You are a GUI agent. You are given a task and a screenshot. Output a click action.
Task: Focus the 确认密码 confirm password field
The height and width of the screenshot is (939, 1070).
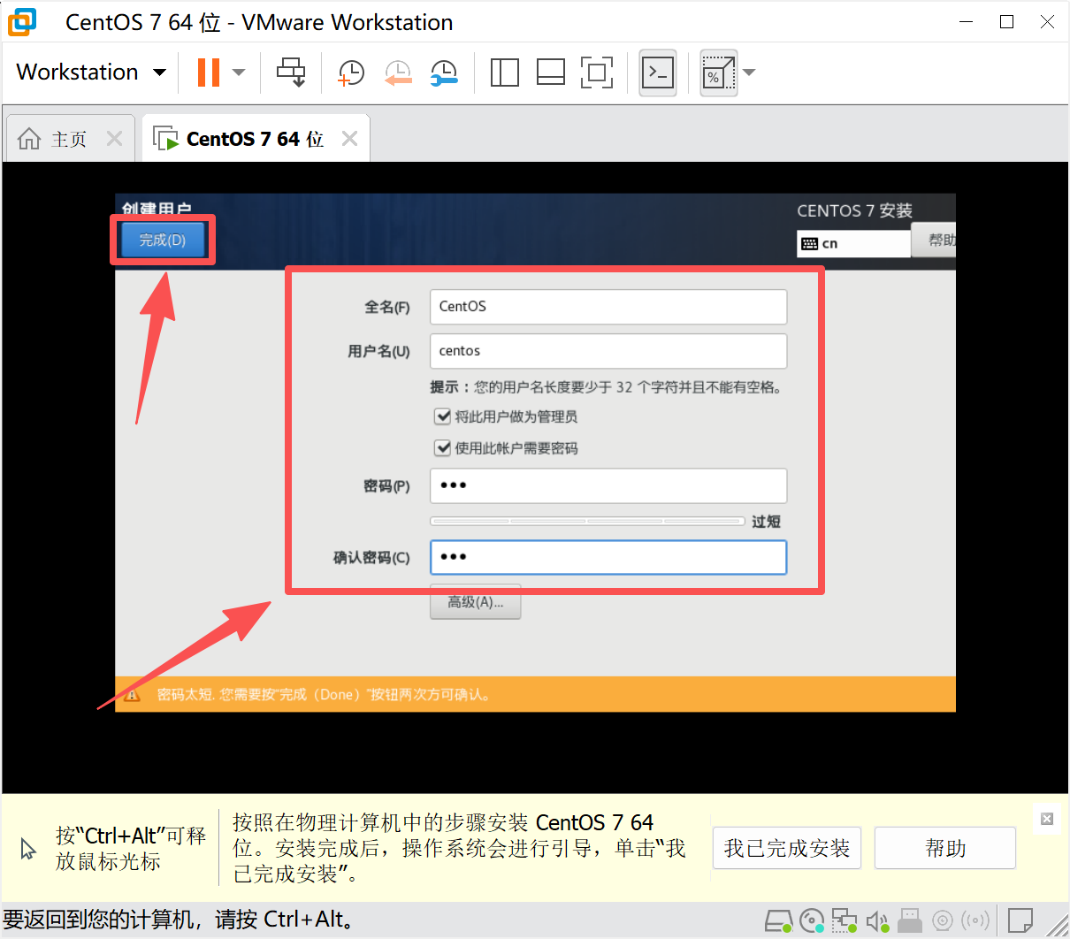[x=608, y=557]
